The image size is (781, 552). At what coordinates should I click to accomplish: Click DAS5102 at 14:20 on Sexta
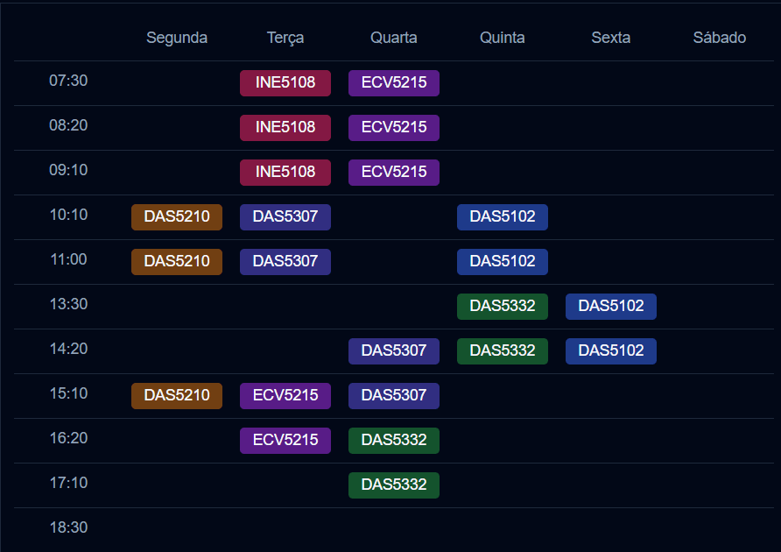tap(611, 351)
